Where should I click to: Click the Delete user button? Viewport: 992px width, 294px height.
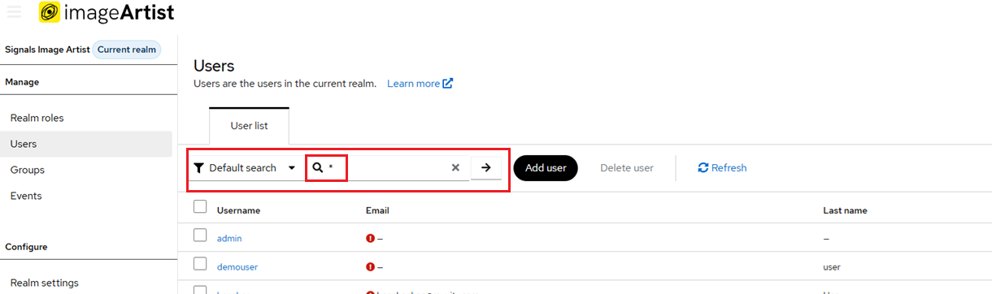click(x=627, y=168)
